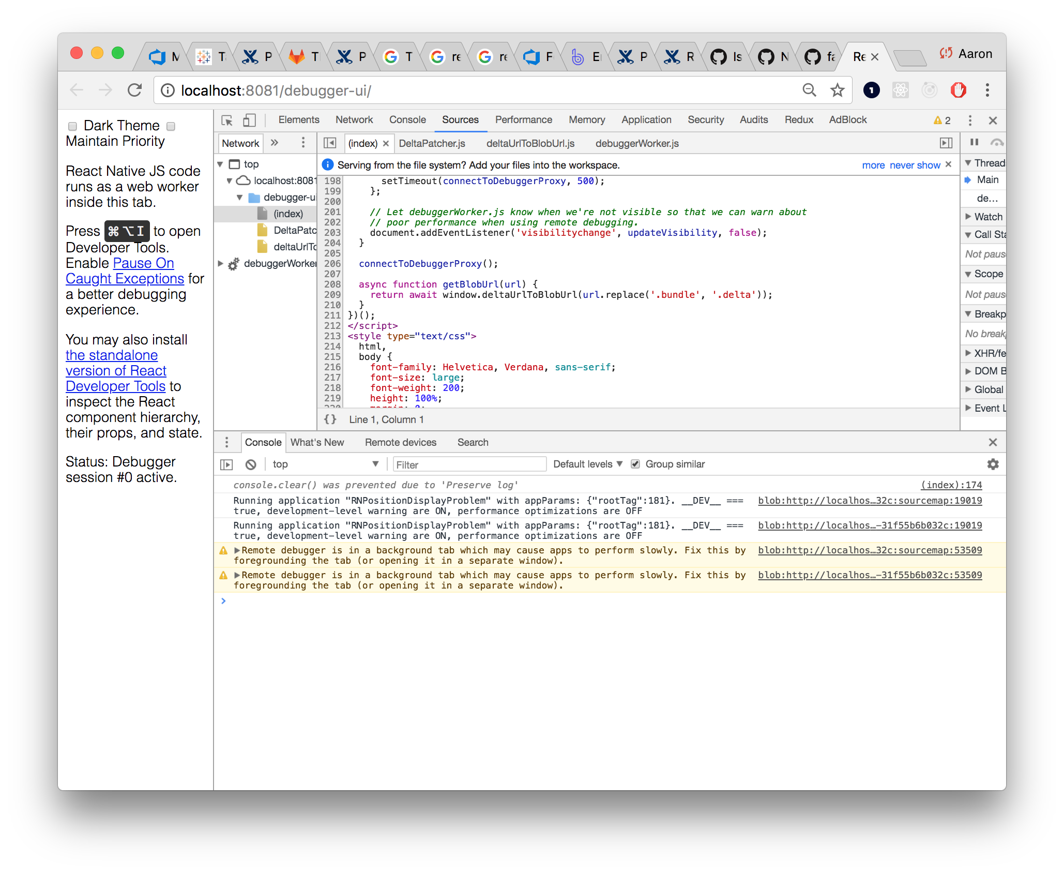The image size is (1064, 873).
Task: Click the clear console icon
Action: pos(251,464)
